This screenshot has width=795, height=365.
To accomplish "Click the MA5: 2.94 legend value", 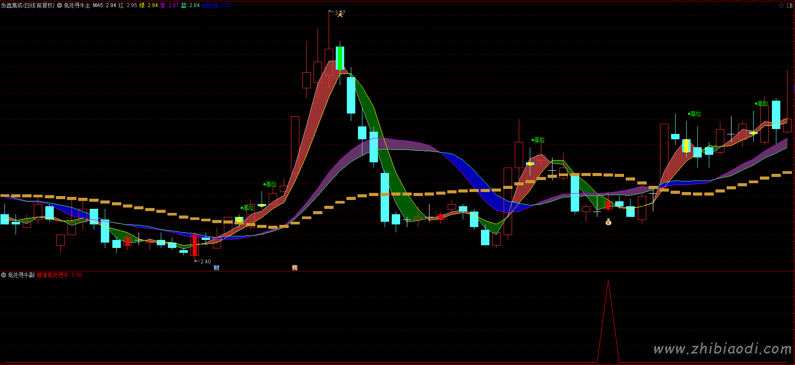I will tap(104, 5).
